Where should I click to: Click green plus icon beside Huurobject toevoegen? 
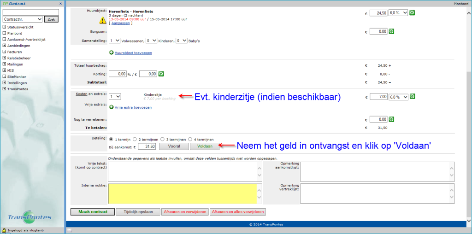click(x=112, y=53)
